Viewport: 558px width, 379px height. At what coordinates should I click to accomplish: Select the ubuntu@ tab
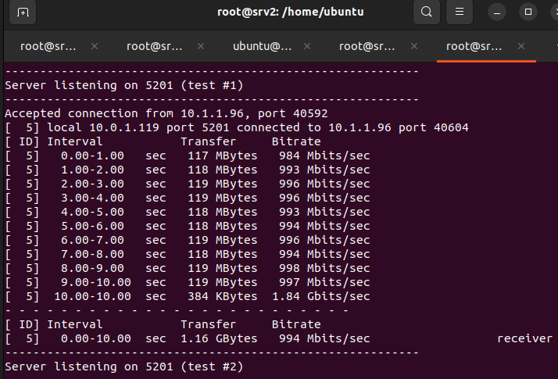262,46
